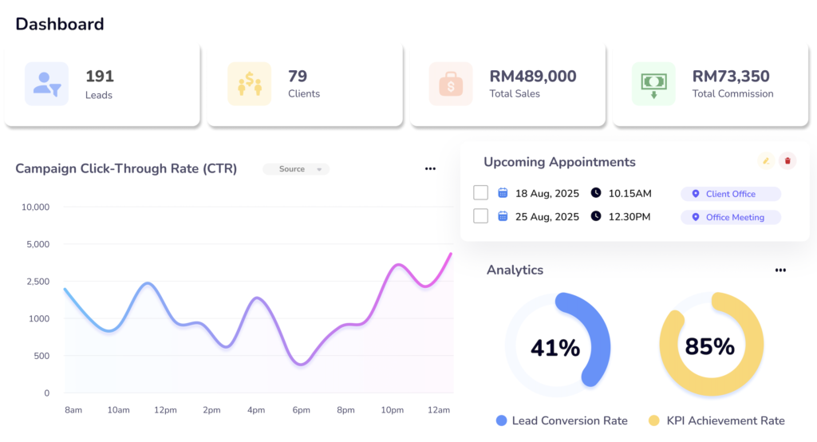Viewport: 817px width, 442px height.
Task: Click the Clients money people icon
Action: tap(249, 84)
